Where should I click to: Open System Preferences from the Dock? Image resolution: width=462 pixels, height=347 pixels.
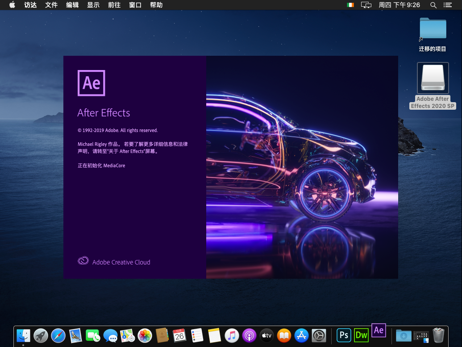(319, 335)
